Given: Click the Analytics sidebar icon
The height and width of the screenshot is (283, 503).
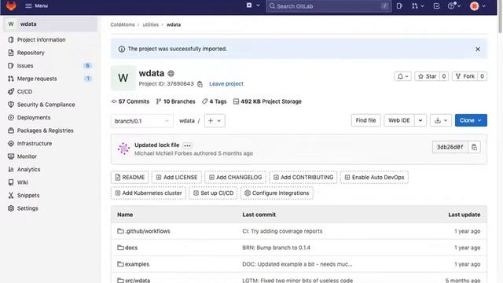Looking at the screenshot, I should 11,170.
